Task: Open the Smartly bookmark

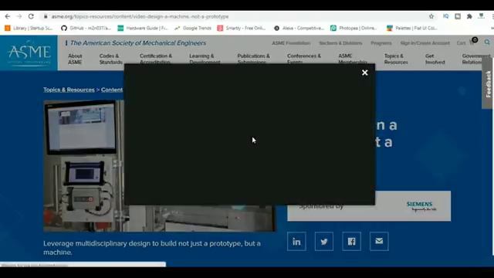Action: pyautogui.click(x=242, y=28)
